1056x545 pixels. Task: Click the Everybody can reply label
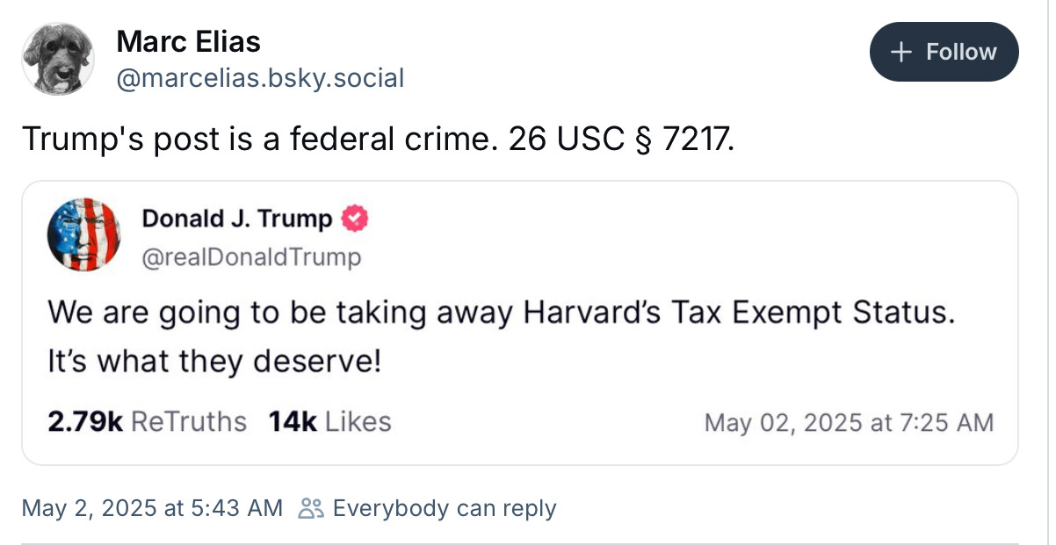445,508
